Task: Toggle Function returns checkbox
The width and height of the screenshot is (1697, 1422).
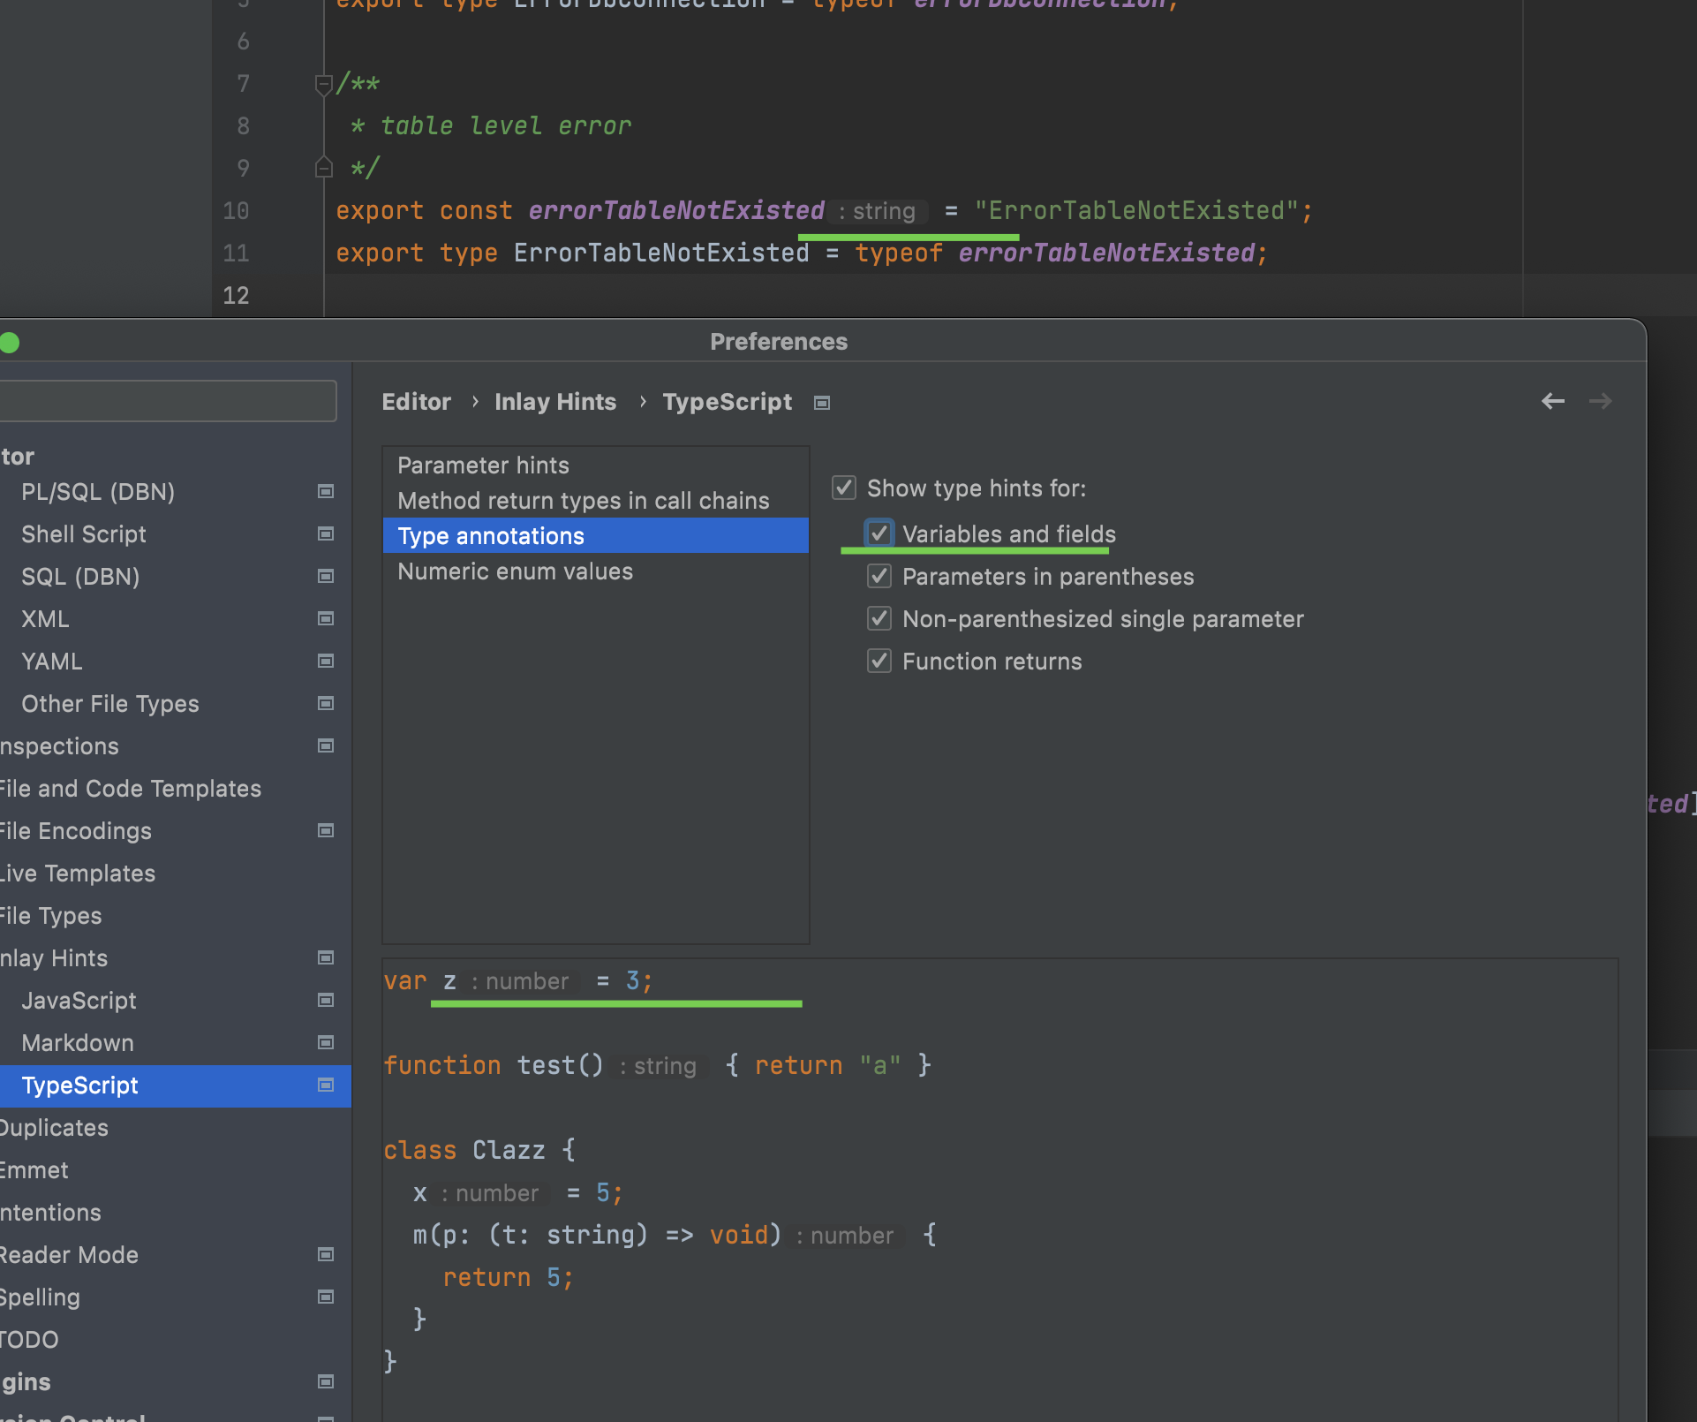Action: click(879, 661)
